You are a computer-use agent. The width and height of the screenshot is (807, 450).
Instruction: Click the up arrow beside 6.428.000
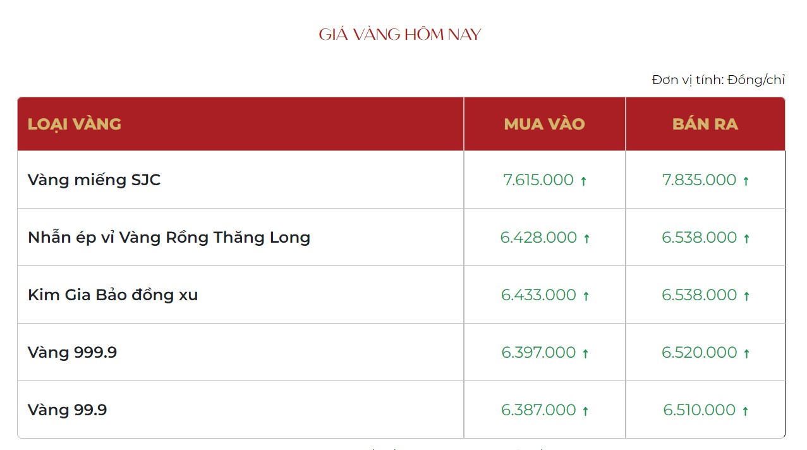point(586,239)
